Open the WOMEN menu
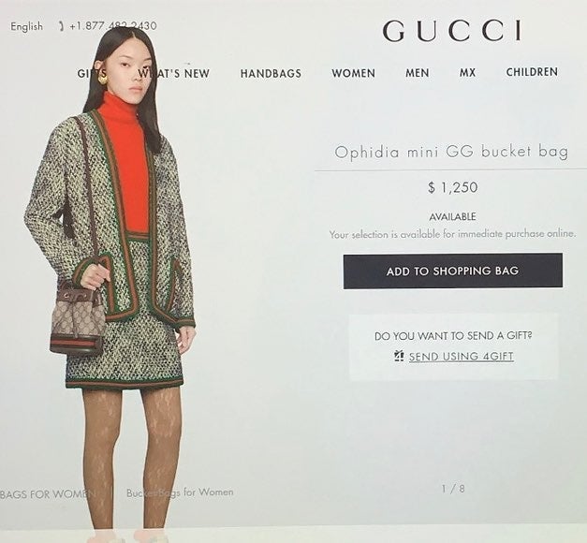The height and width of the screenshot is (543, 587). [x=353, y=73]
